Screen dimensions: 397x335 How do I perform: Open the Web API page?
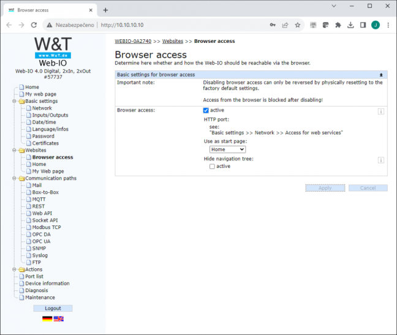(x=42, y=213)
